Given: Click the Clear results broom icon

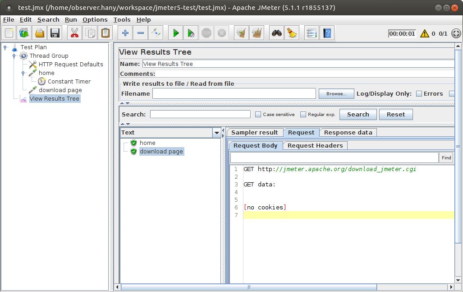Looking at the screenshot, I should pos(242,33).
